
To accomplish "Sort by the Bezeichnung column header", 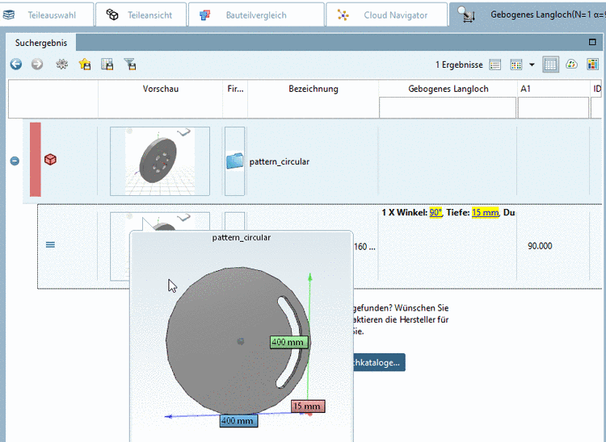I will [313, 89].
